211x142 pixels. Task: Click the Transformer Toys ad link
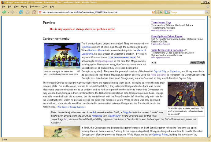click(161, 23)
